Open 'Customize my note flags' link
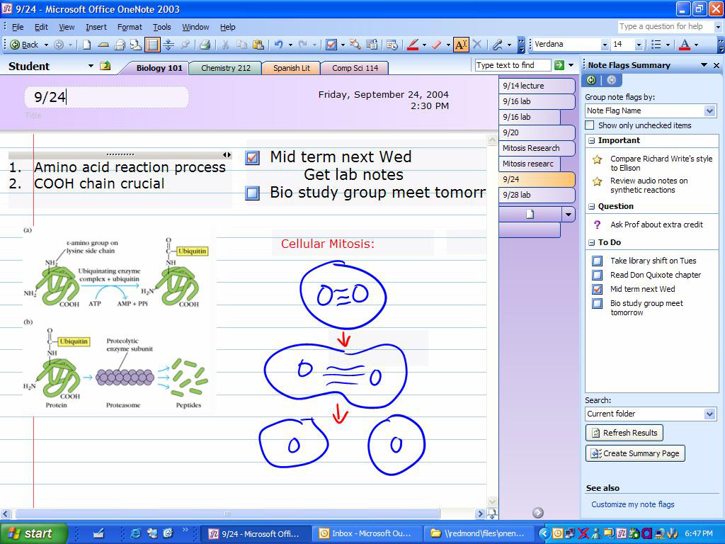Image resolution: width=725 pixels, height=544 pixels. click(632, 504)
